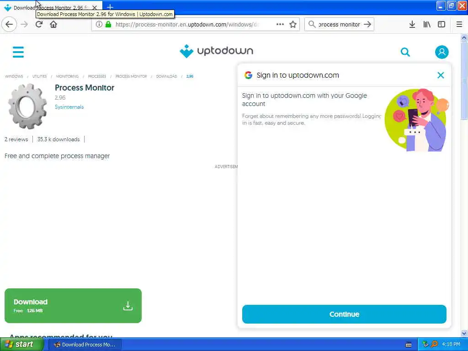Click the search bar magnifier icon
The image size is (468, 351).
tap(312, 25)
